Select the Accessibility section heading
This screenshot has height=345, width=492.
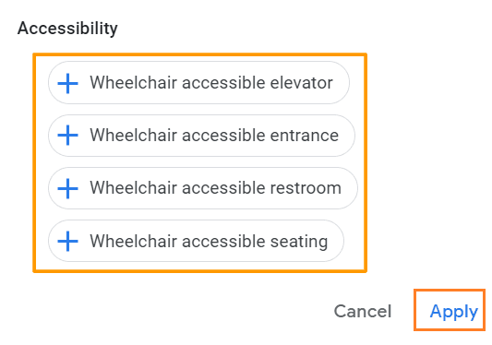click(67, 29)
